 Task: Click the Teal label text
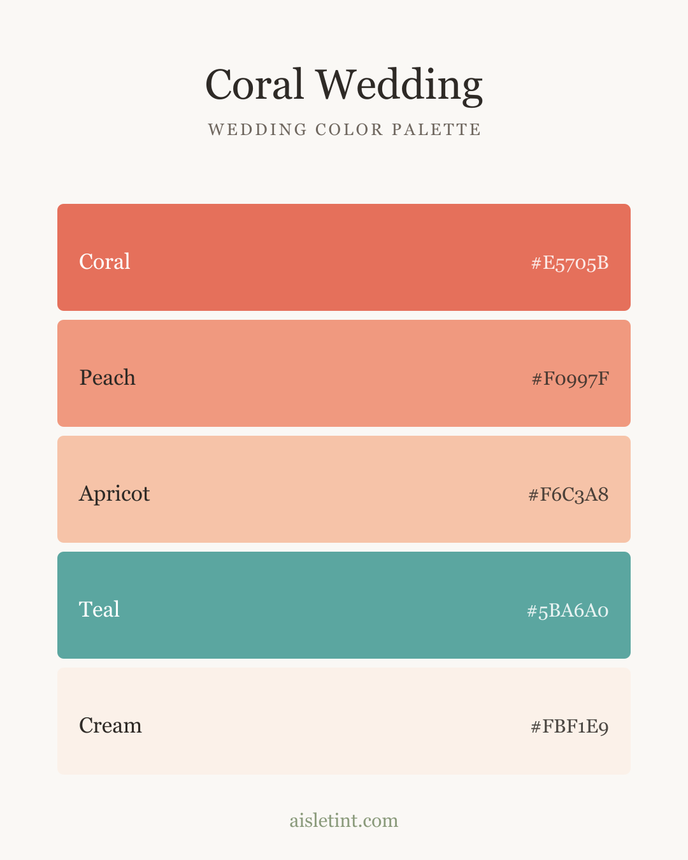[x=99, y=609]
